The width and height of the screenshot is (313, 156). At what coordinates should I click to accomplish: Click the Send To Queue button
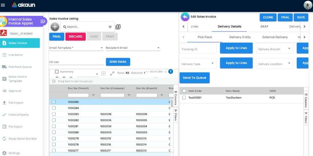195,78
